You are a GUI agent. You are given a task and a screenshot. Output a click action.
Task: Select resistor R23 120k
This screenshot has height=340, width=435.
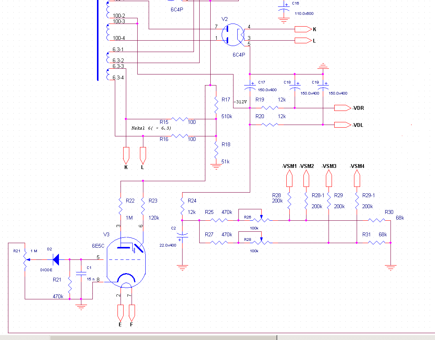(x=143, y=207)
